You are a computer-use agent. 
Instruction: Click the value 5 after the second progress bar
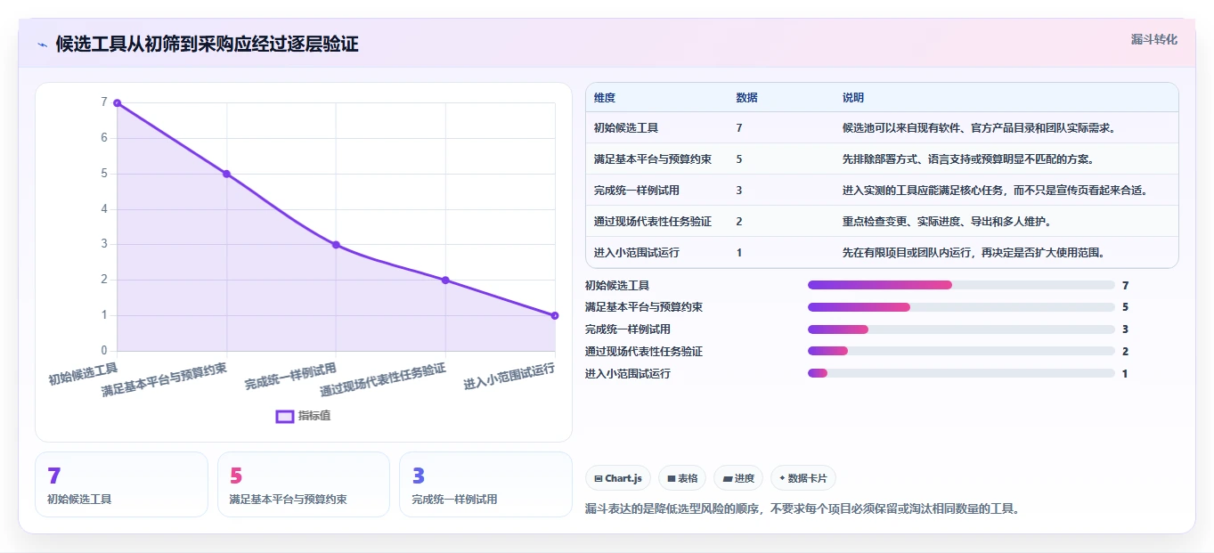1126,307
